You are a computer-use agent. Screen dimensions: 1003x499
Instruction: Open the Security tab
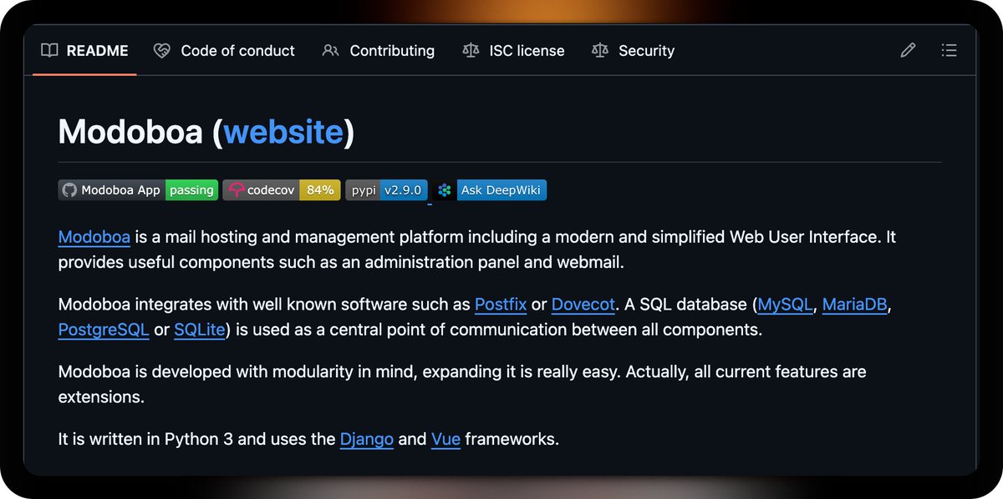point(633,51)
